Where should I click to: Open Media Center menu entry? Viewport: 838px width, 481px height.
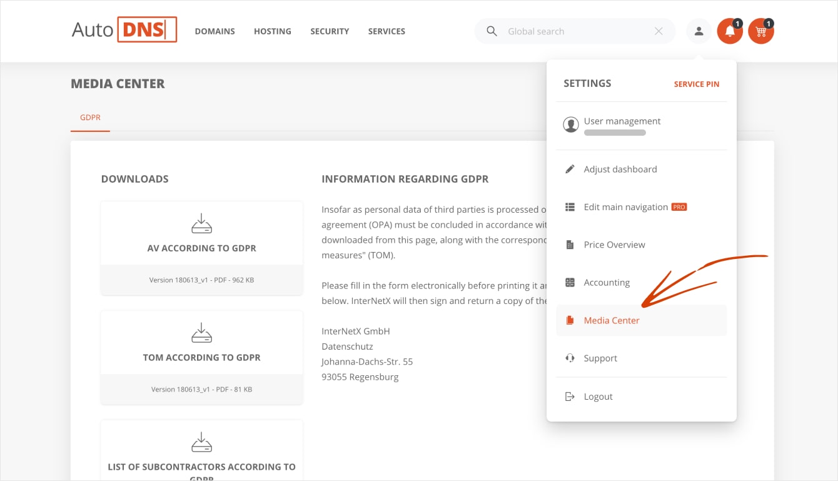point(642,320)
